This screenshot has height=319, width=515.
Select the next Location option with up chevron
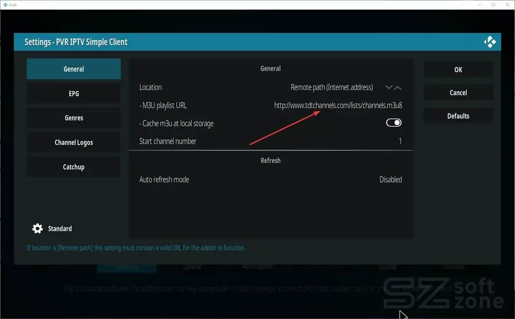tap(398, 87)
